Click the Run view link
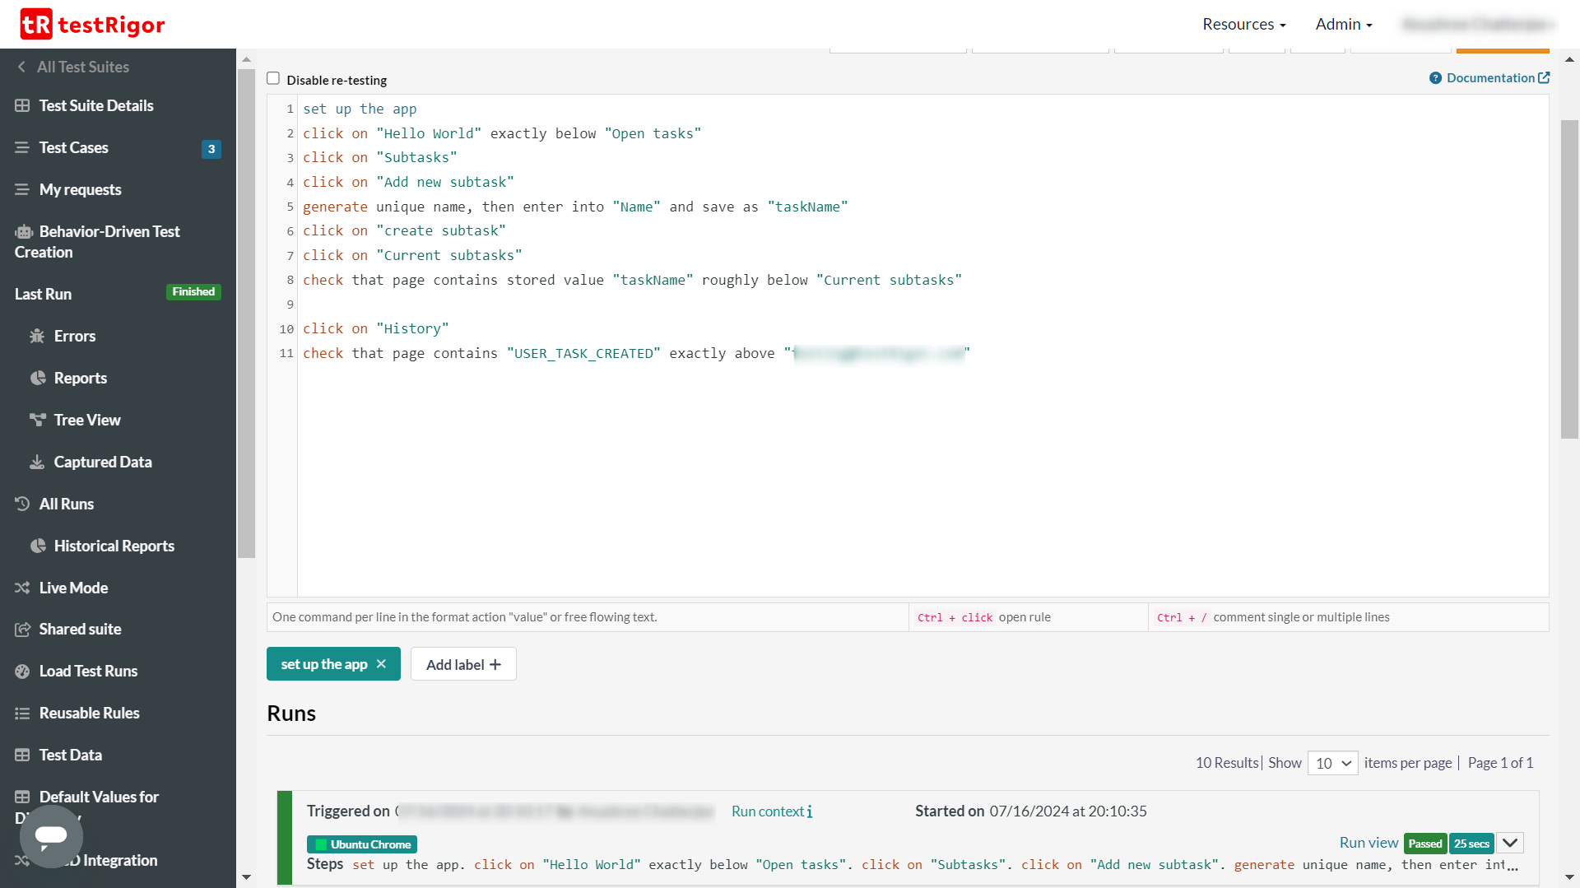 1369,843
